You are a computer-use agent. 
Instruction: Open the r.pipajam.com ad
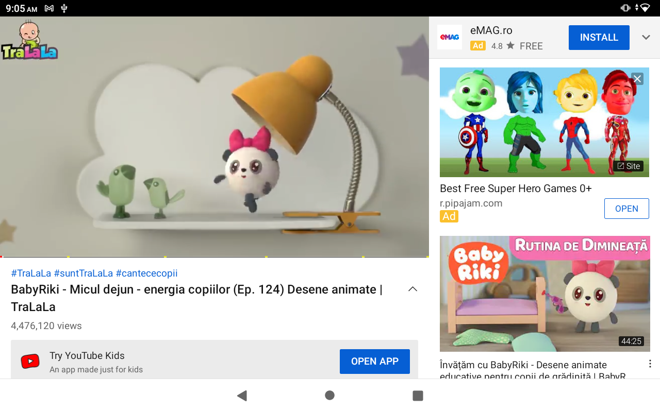click(x=626, y=209)
